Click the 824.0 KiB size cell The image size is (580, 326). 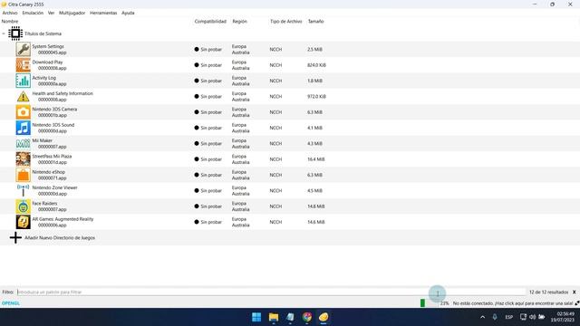coord(316,65)
